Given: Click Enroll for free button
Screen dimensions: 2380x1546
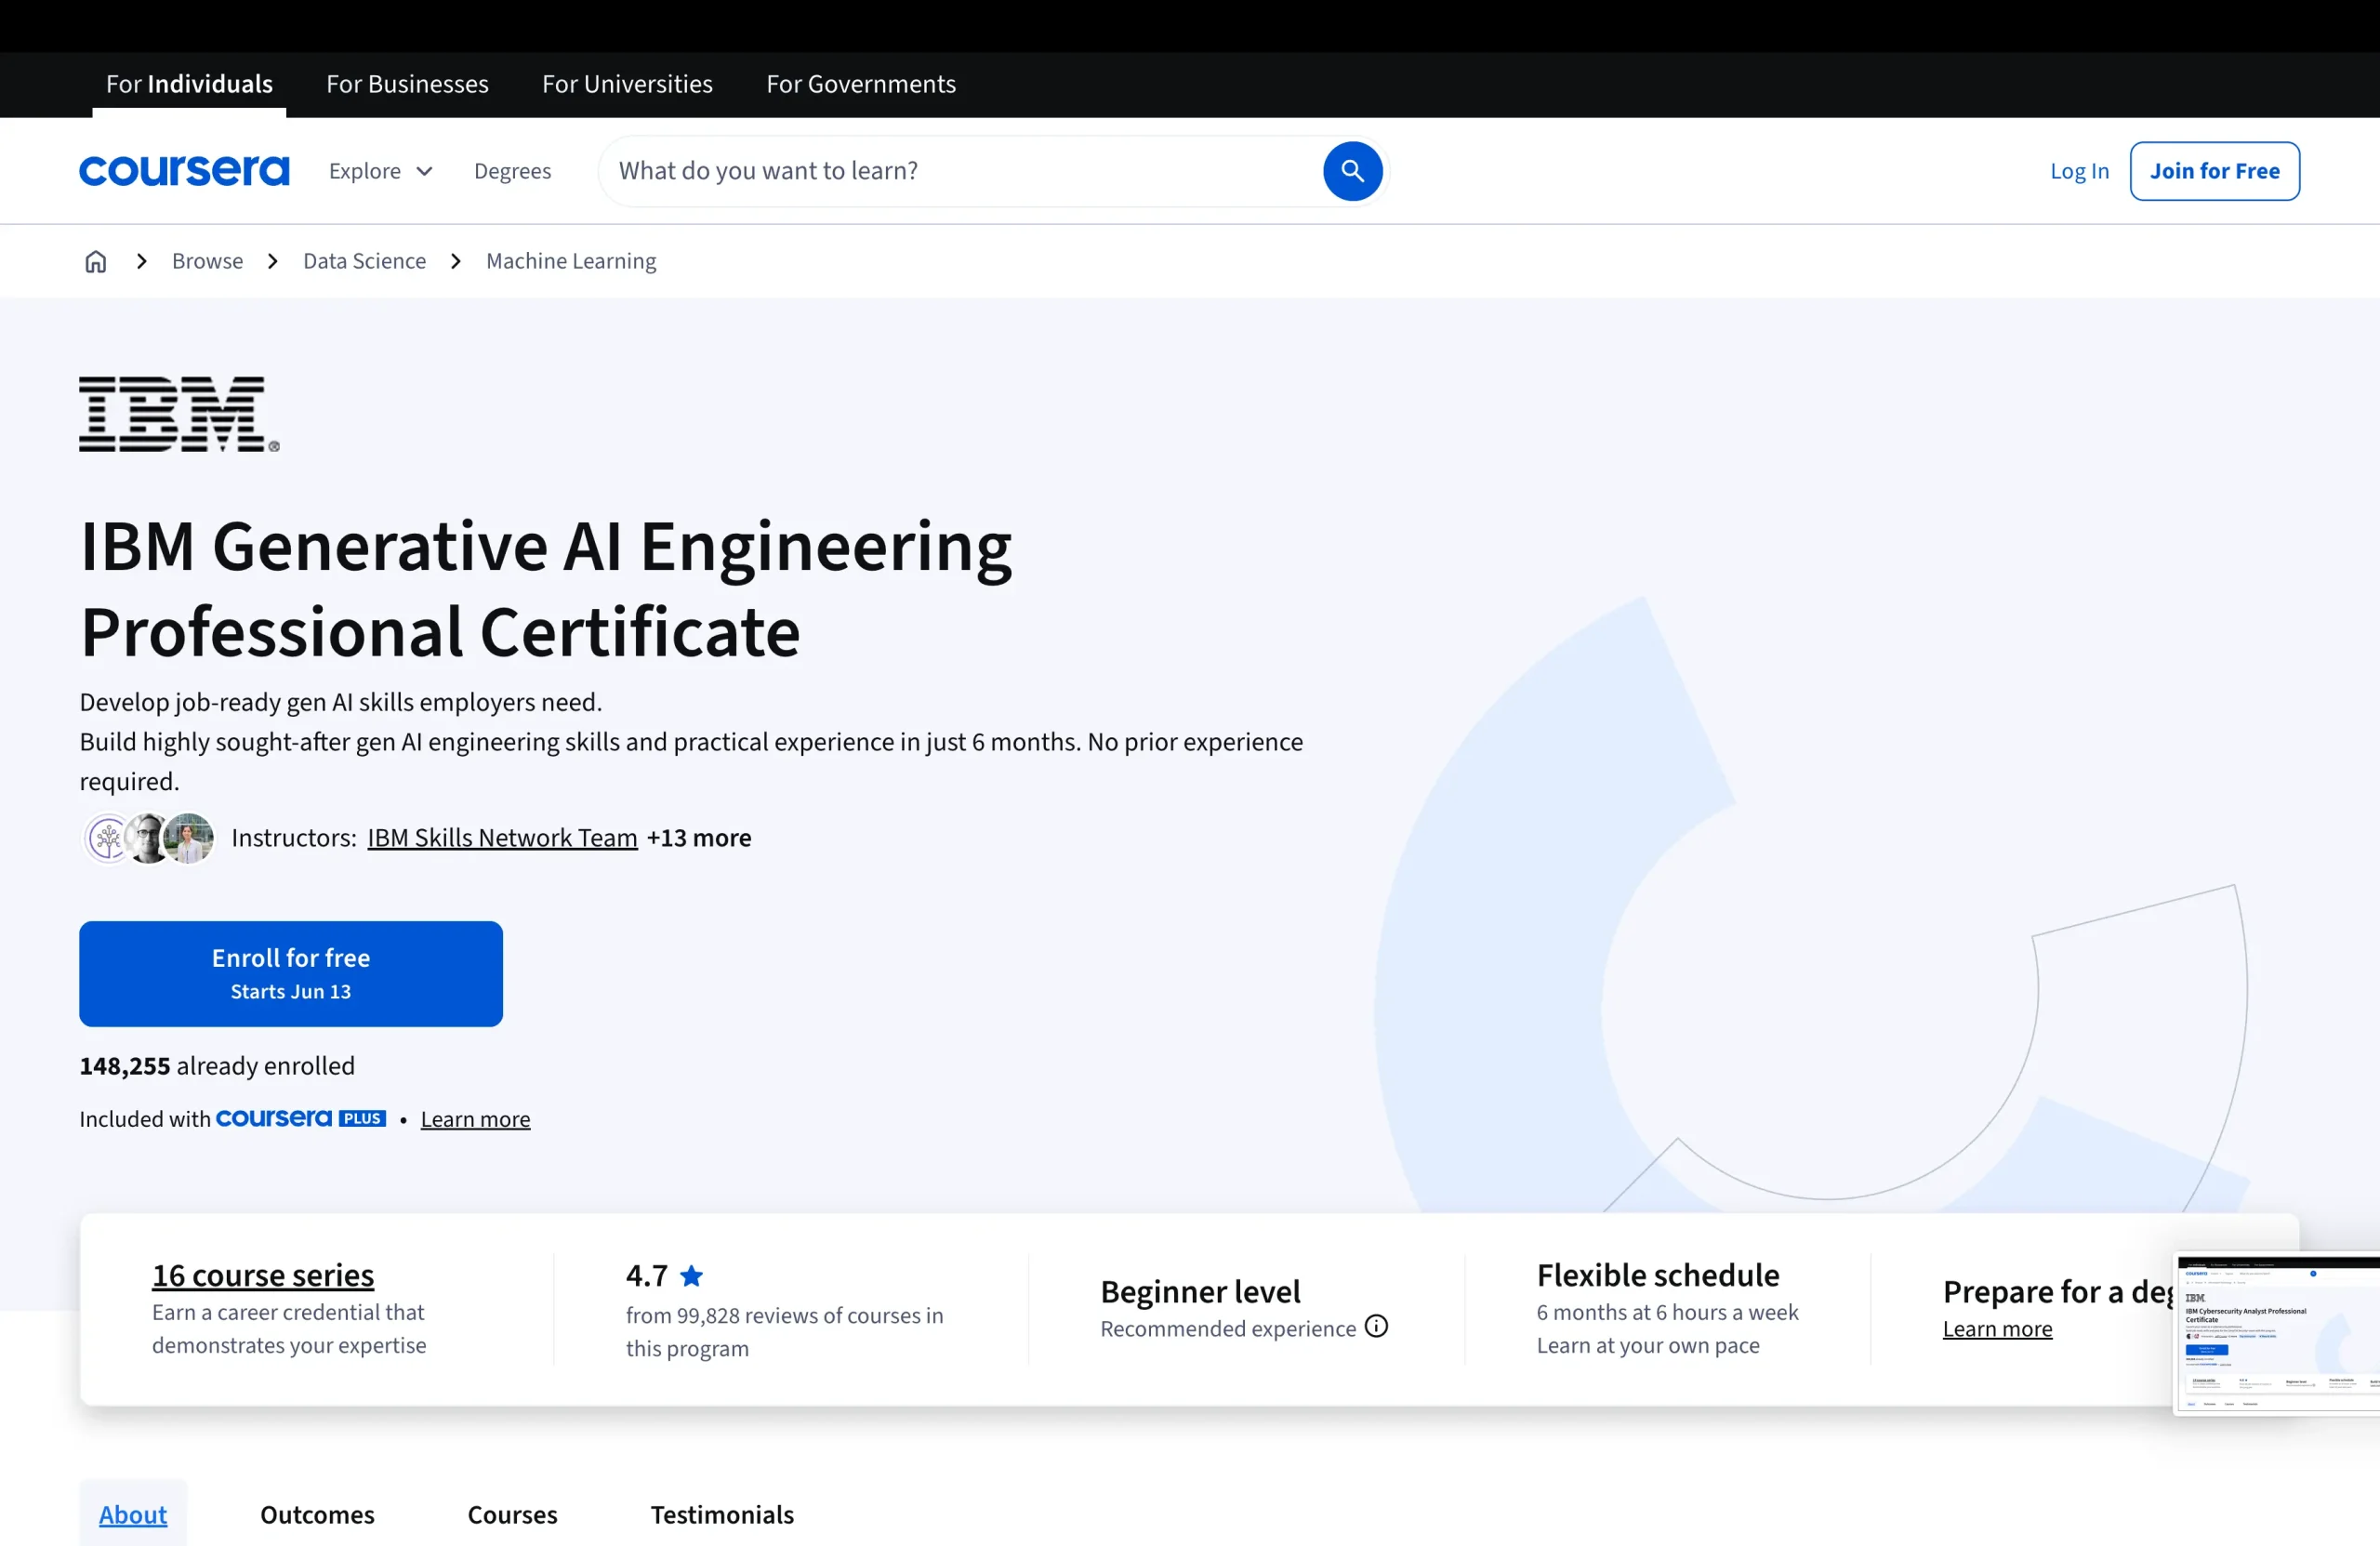Looking at the screenshot, I should pos(291,973).
